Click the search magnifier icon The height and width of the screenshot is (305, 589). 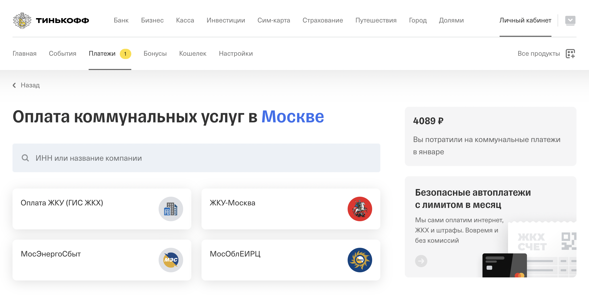point(25,158)
